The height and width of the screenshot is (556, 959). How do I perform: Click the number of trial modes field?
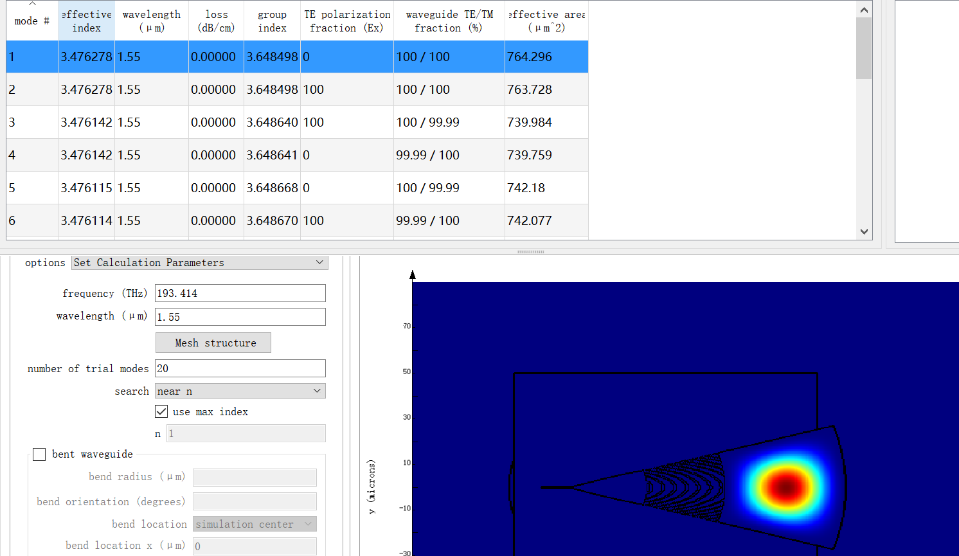point(240,368)
